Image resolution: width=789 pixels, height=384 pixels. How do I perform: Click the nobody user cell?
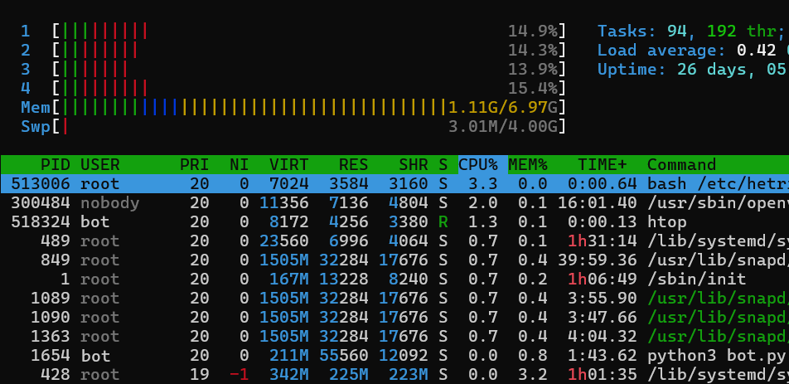pyautogui.click(x=110, y=203)
